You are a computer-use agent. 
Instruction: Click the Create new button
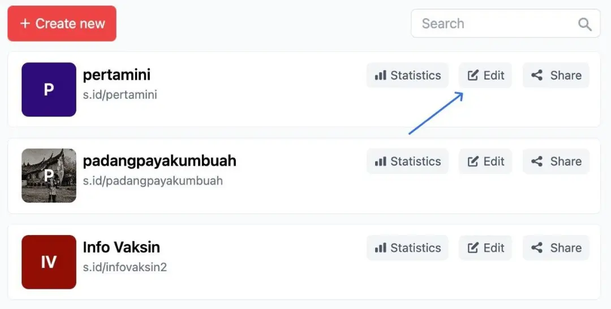(x=62, y=24)
